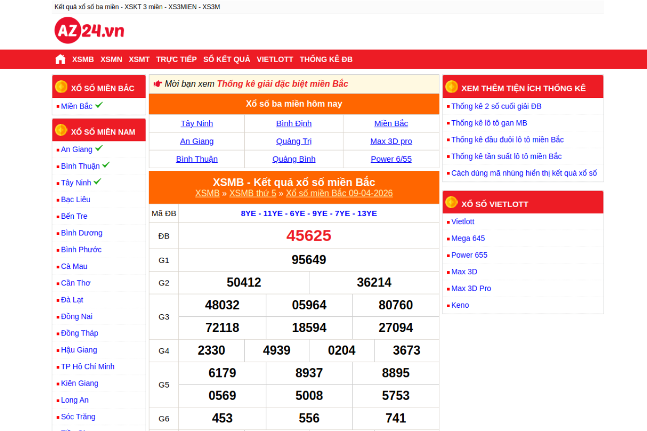Click the coin icon beside Xổ số miền Bắc
This screenshot has height=431, width=647.
click(61, 87)
